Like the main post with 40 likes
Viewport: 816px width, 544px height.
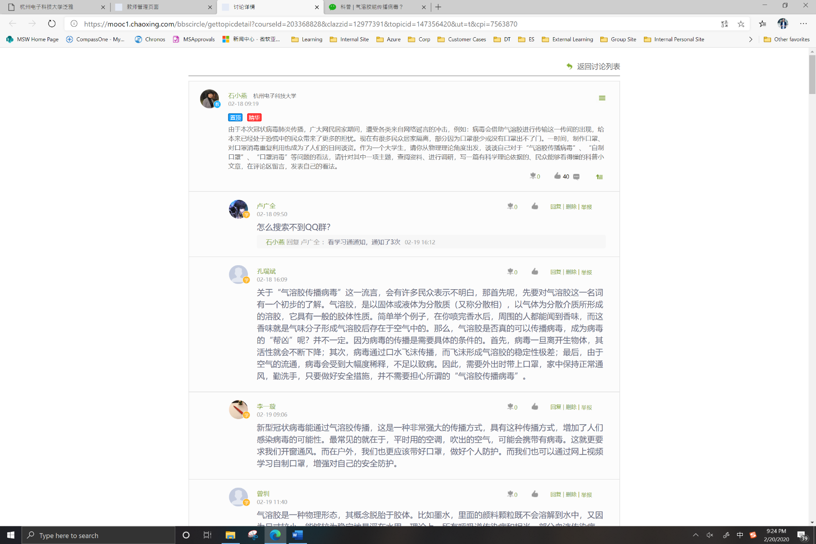tap(557, 176)
